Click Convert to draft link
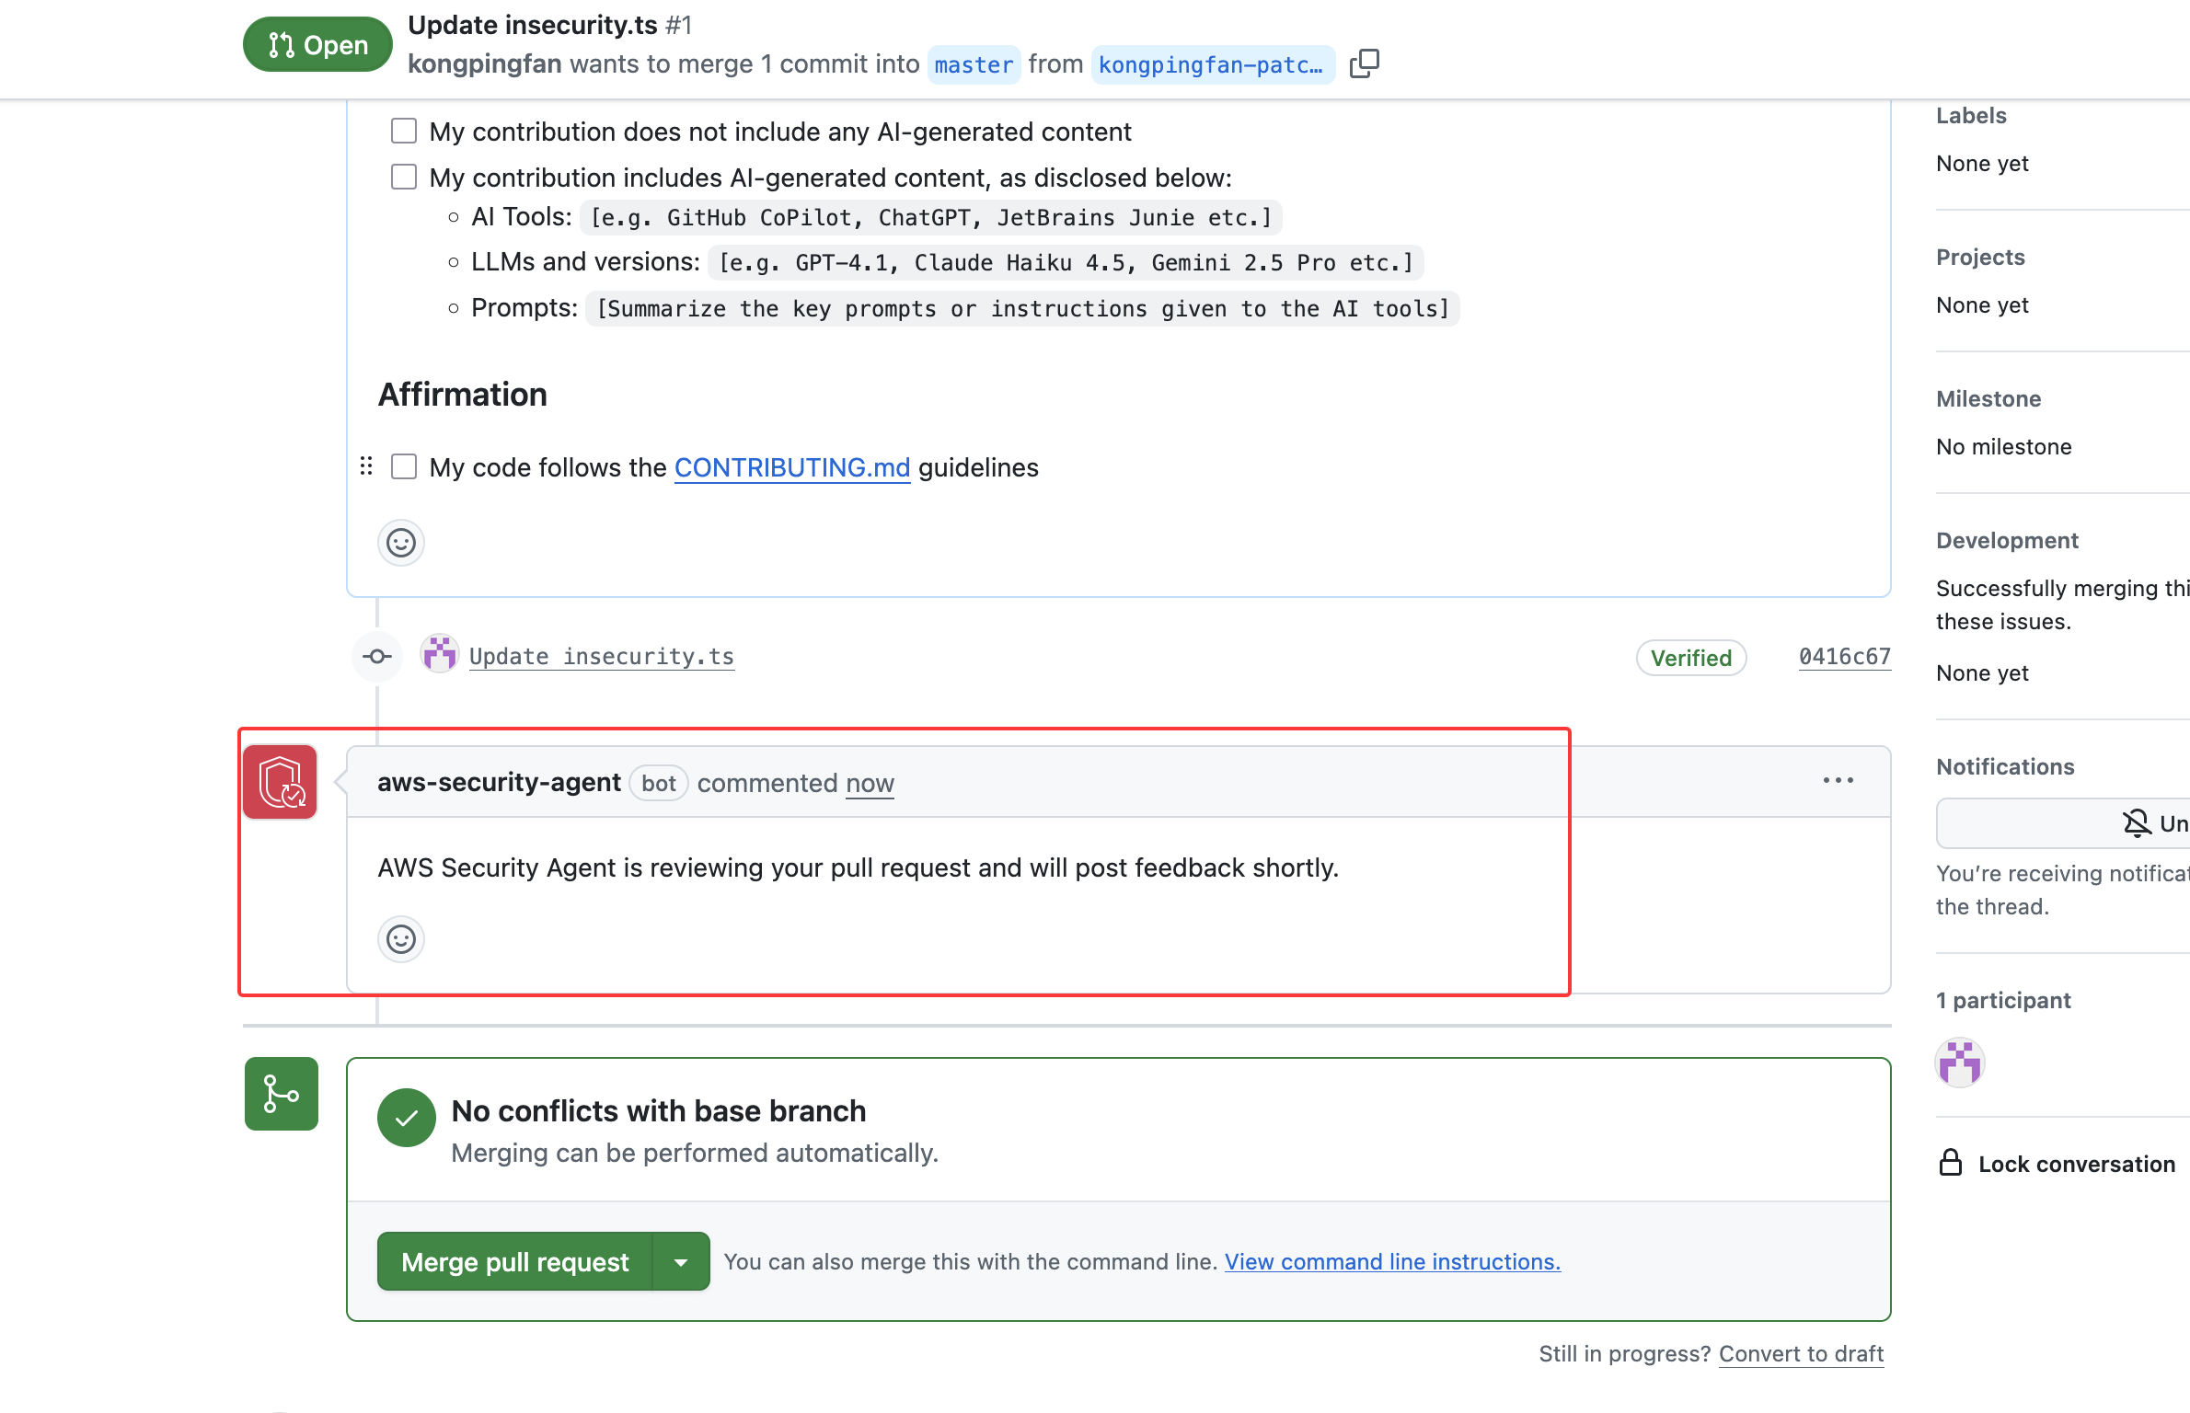The image size is (2190, 1413). (x=1801, y=1354)
